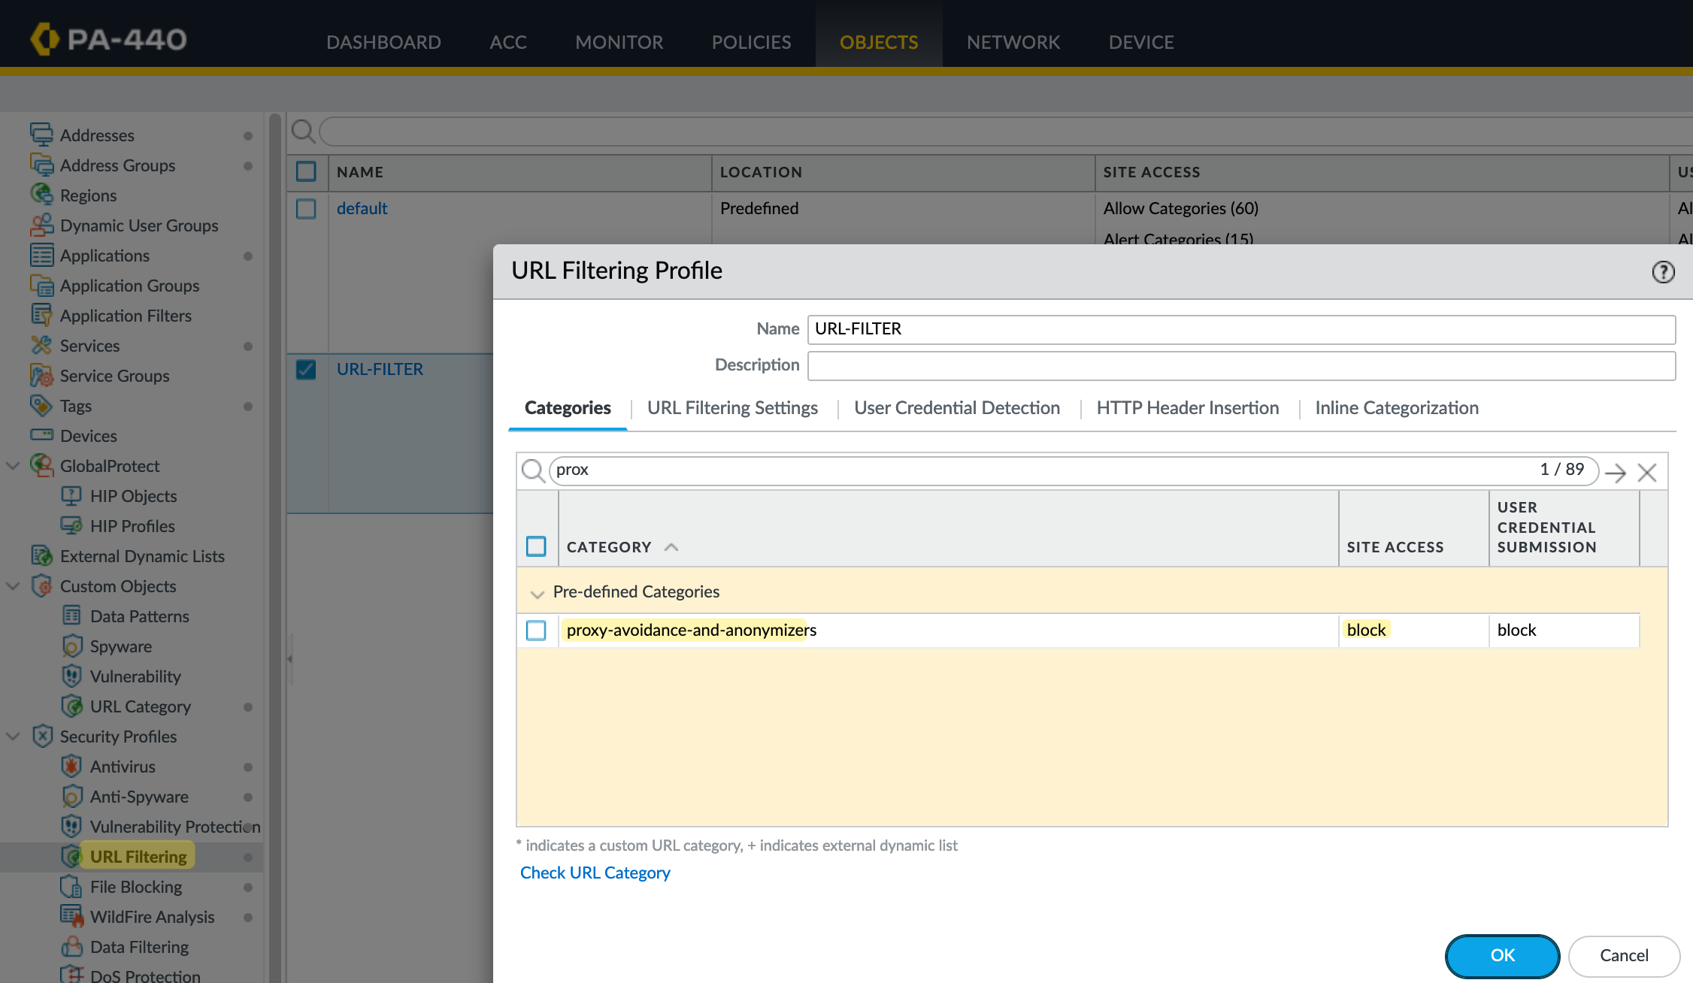1693x983 pixels.
Task: Switch to URL Filtering Settings tab
Action: point(732,408)
